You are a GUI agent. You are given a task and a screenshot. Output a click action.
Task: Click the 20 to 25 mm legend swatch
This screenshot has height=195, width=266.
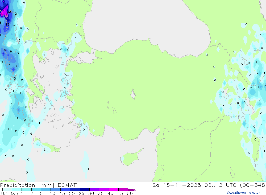pos(75,190)
